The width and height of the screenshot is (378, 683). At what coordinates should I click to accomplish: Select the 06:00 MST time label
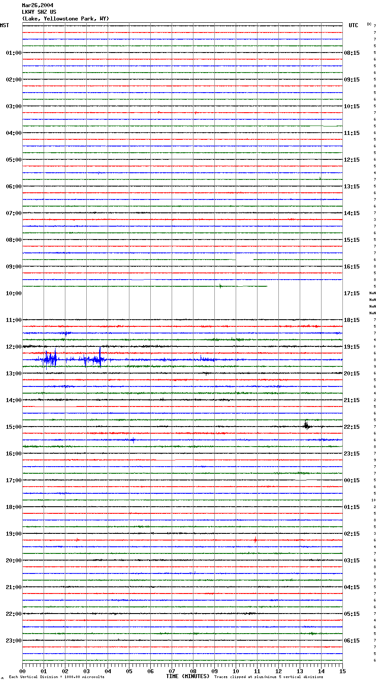14,187
